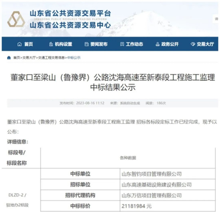Viewport: 220px width, 212px height.
Task: Click the Shandong platform hexagon logo
Action: pos(16,19)
